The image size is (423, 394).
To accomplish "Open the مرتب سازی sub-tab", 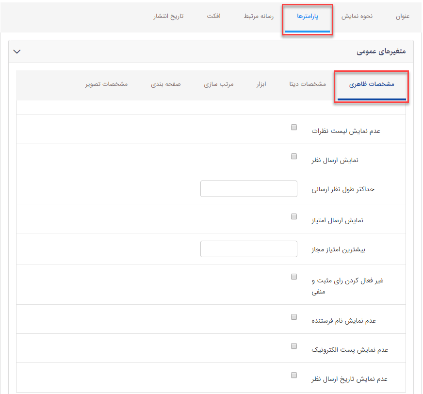I will click(219, 83).
